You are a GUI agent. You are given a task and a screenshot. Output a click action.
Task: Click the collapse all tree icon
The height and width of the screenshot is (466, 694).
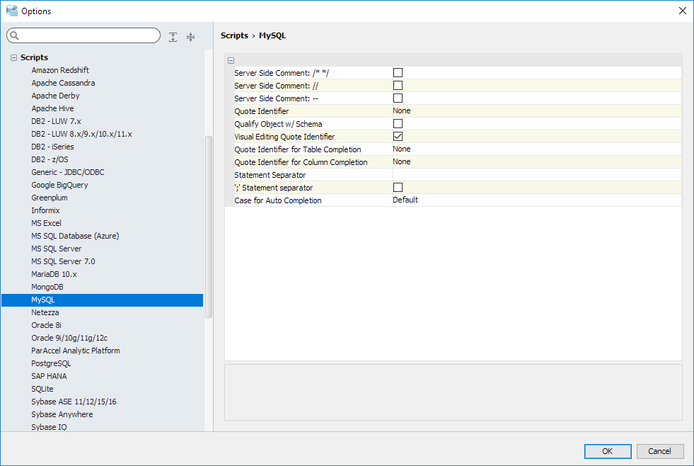point(190,37)
